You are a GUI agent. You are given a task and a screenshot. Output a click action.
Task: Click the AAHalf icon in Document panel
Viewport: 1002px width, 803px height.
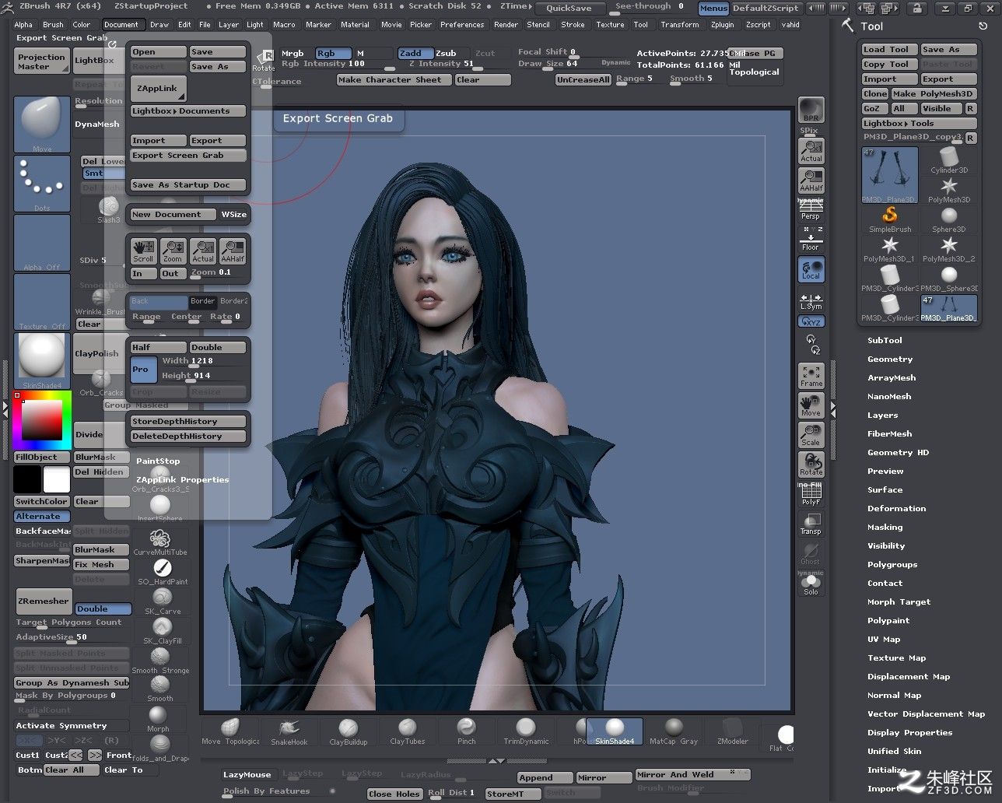pos(233,251)
